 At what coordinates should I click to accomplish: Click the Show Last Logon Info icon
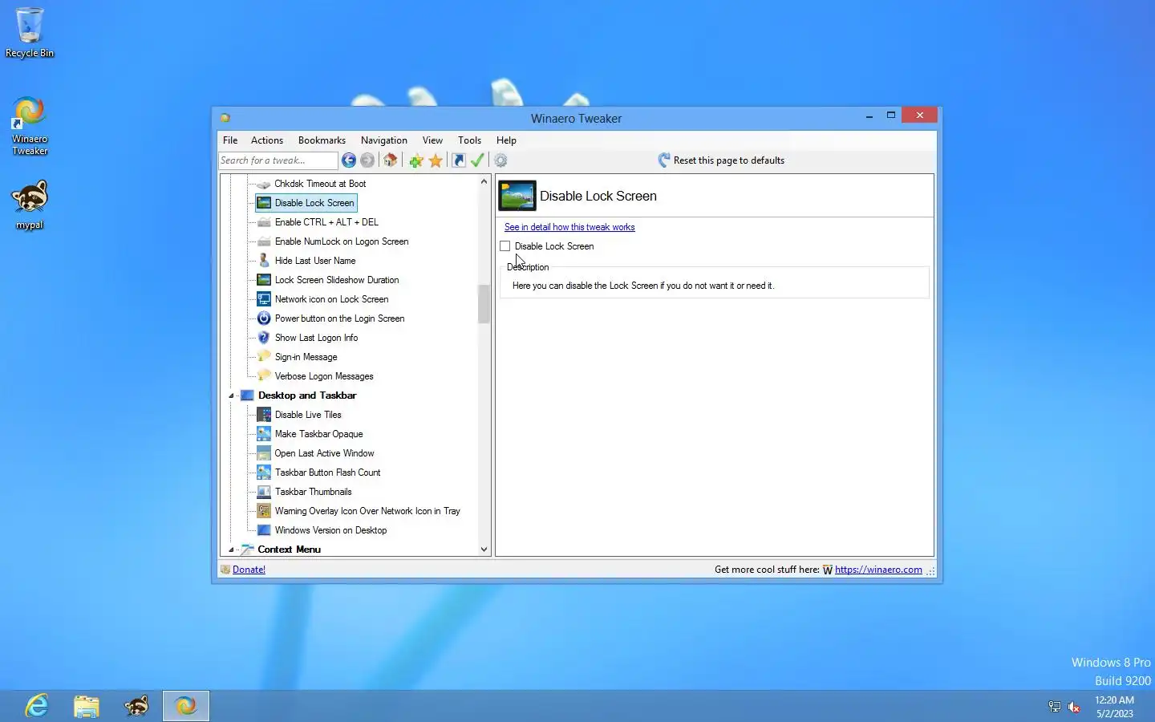(x=264, y=338)
